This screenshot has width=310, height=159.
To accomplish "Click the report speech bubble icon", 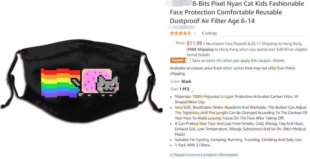I will (172, 155).
